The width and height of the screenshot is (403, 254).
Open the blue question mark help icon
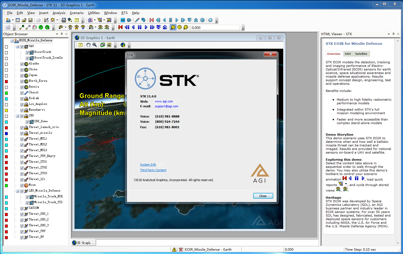[210, 20]
